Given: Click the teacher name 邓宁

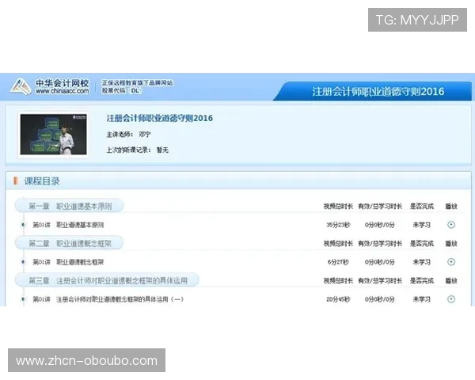Looking at the screenshot, I should coord(145,135).
